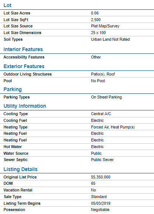Select the 25 x 100 dimensions value
Screen dimensions: 154x214
tap(99, 33)
